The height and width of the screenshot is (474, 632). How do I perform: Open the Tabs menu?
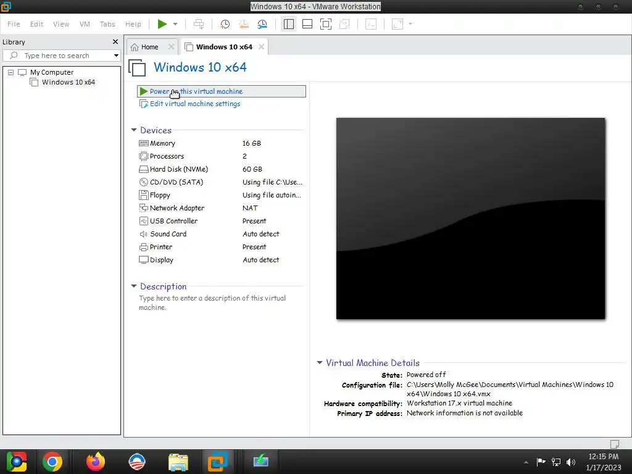tap(107, 24)
